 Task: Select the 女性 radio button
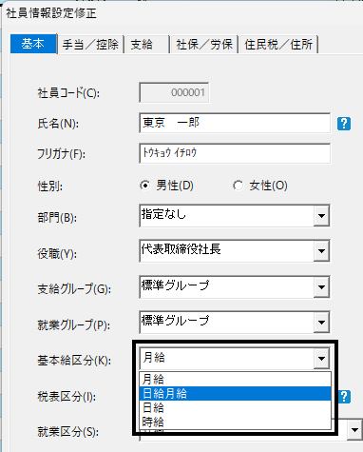coord(238,186)
